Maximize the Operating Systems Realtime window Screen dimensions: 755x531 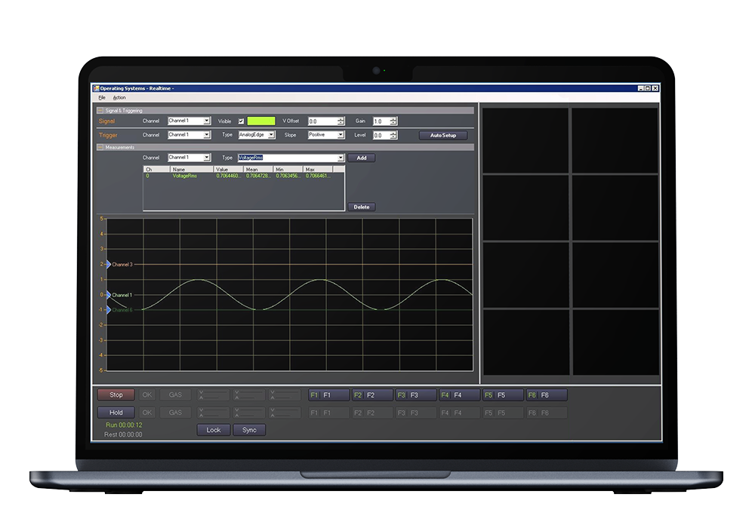coord(648,88)
